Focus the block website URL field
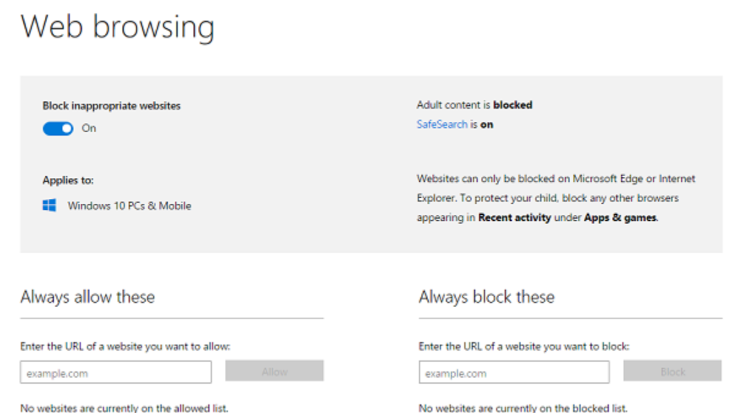The width and height of the screenshot is (735, 413). pyautogui.click(x=514, y=372)
